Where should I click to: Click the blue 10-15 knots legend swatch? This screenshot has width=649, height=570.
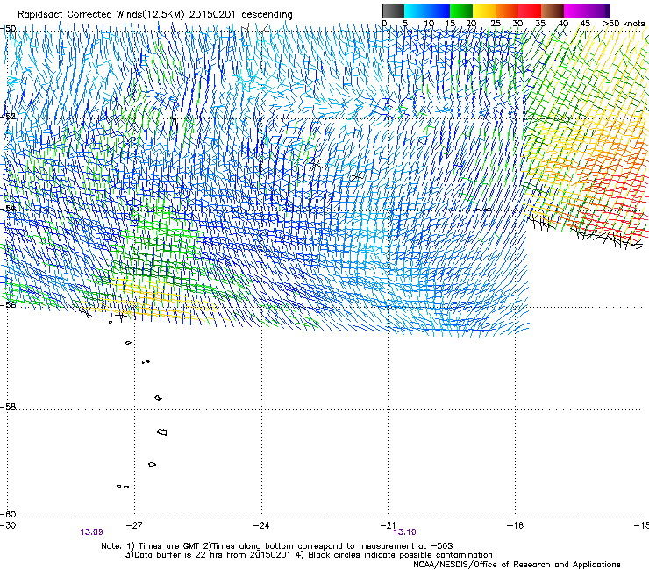point(439,11)
